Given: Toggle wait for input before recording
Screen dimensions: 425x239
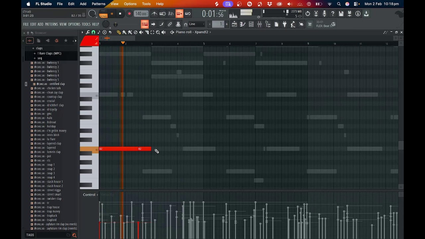Looking at the screenshot, I should tap(162, 14).
